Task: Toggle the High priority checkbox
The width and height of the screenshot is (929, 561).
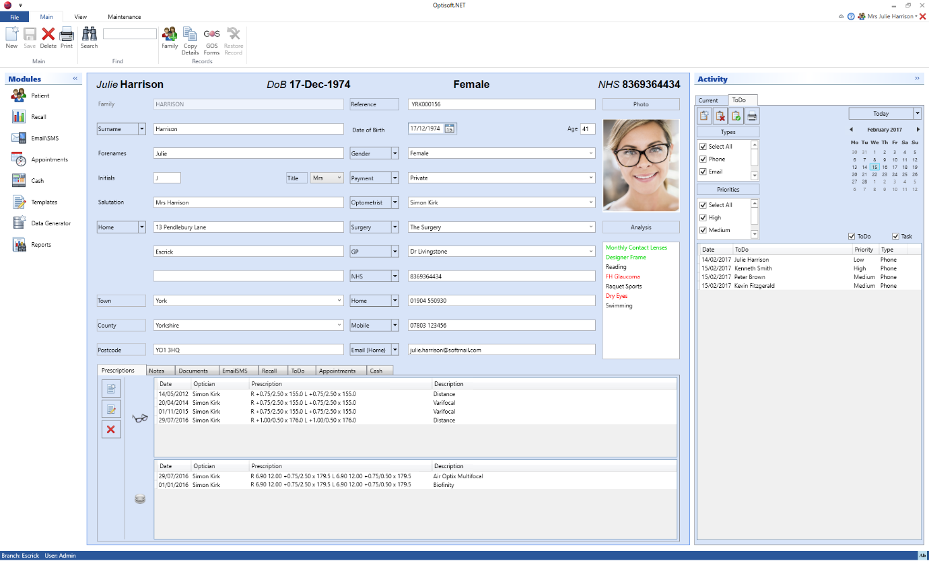Action: (703, 218)
